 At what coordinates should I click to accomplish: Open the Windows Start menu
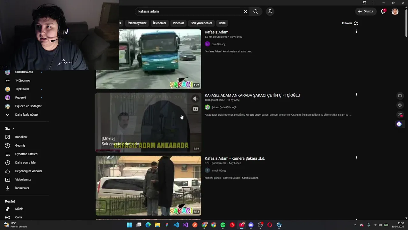[129, 225]
